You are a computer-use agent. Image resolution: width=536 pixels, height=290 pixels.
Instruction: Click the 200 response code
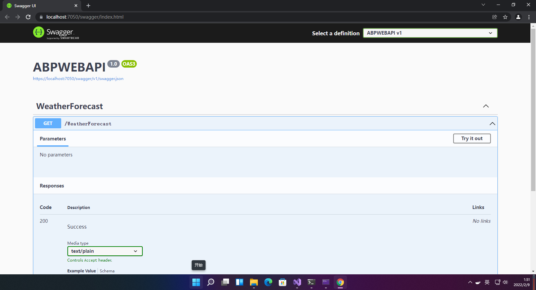pyautogui.click(x=44, y=221)
